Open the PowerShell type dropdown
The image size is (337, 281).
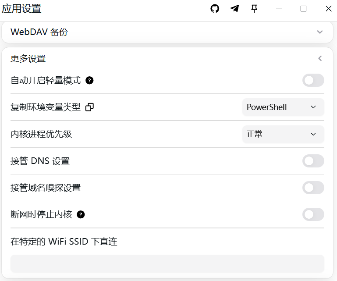tap(283, 107)
